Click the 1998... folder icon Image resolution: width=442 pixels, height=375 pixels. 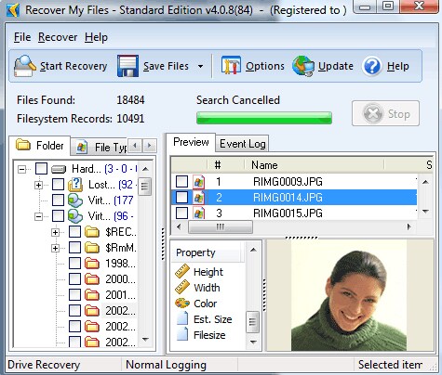pos(92,264)
